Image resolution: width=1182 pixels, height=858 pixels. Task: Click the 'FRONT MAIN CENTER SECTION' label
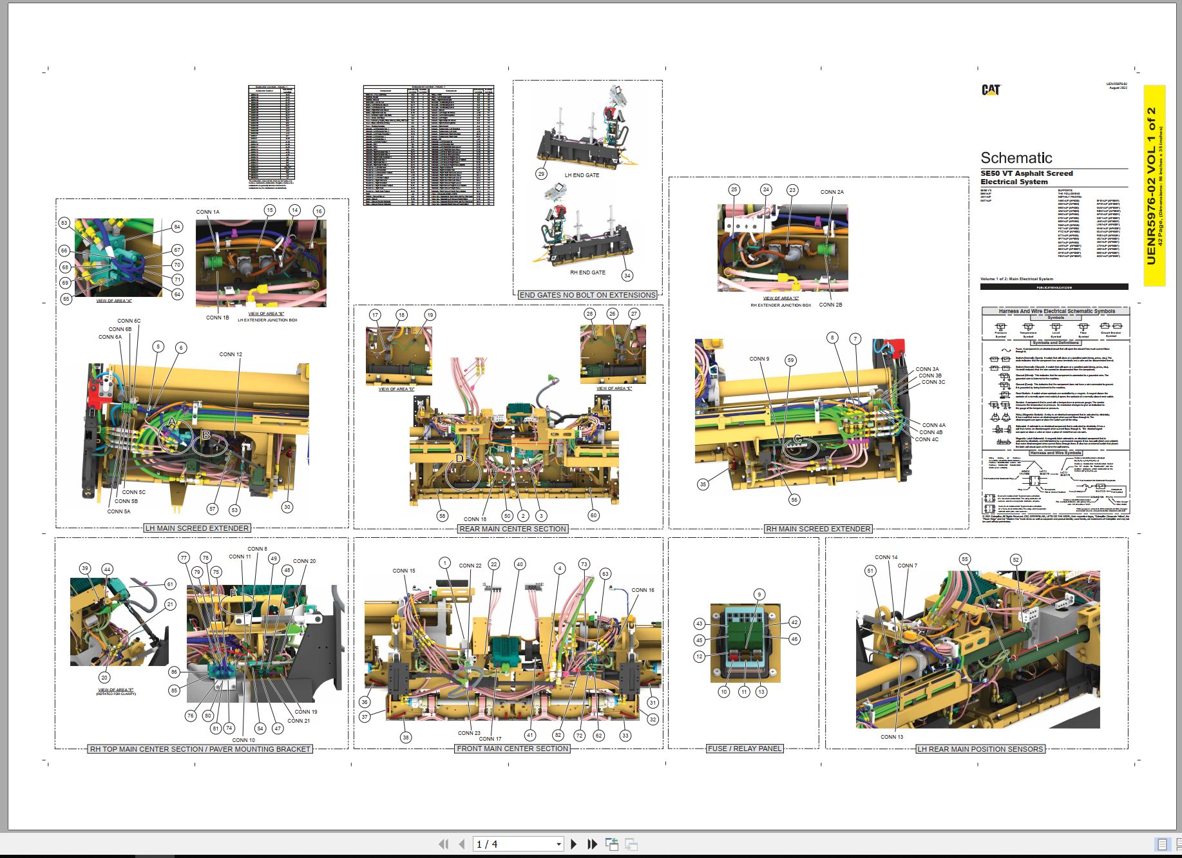513,748
